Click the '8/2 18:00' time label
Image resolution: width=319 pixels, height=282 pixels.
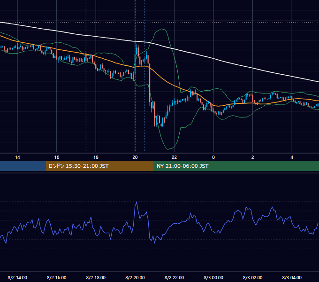tap(96, 277)
